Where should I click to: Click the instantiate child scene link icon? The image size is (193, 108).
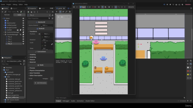pos(5,12)
